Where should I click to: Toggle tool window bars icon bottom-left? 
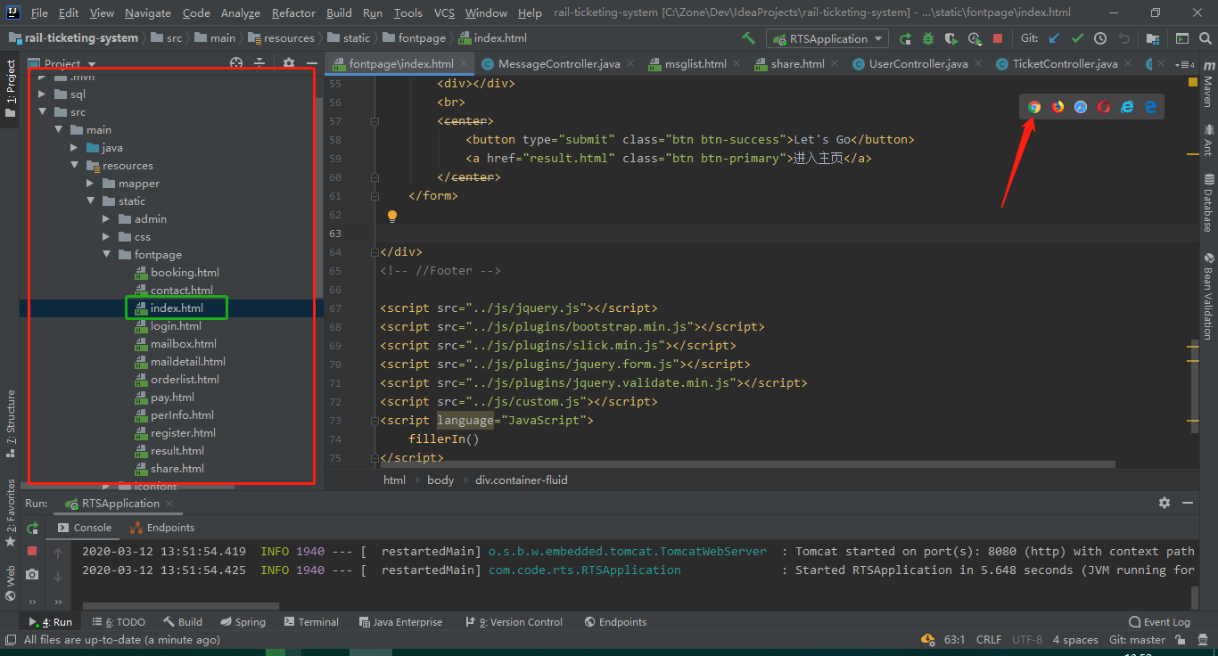coord(10,639)
